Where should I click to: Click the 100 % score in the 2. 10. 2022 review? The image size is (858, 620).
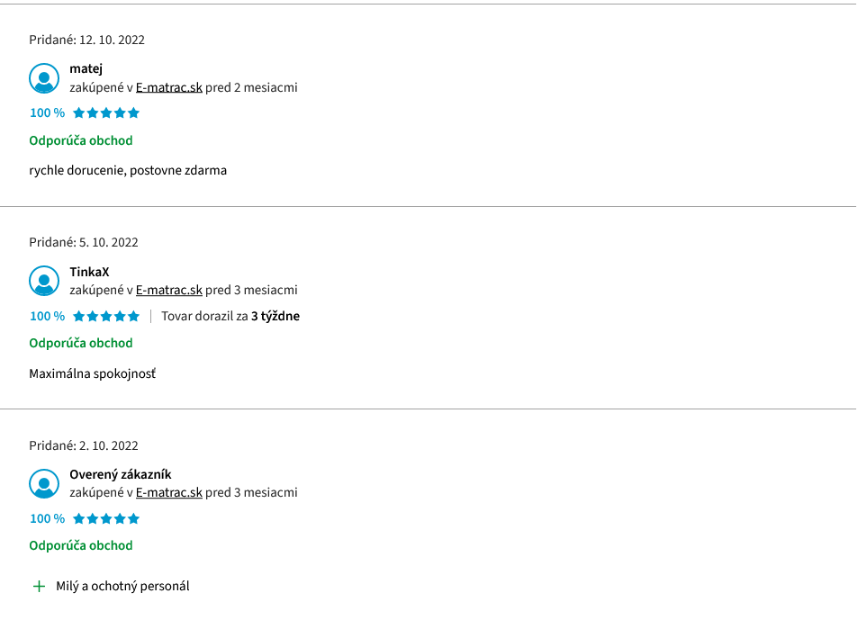click(47, 519)
